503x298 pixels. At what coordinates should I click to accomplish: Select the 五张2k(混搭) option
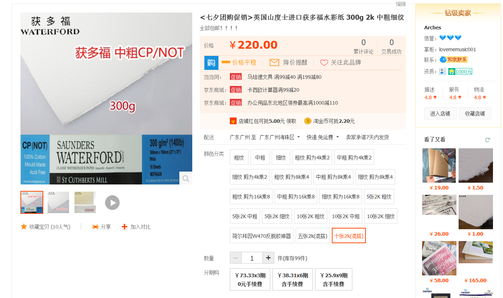313,236
